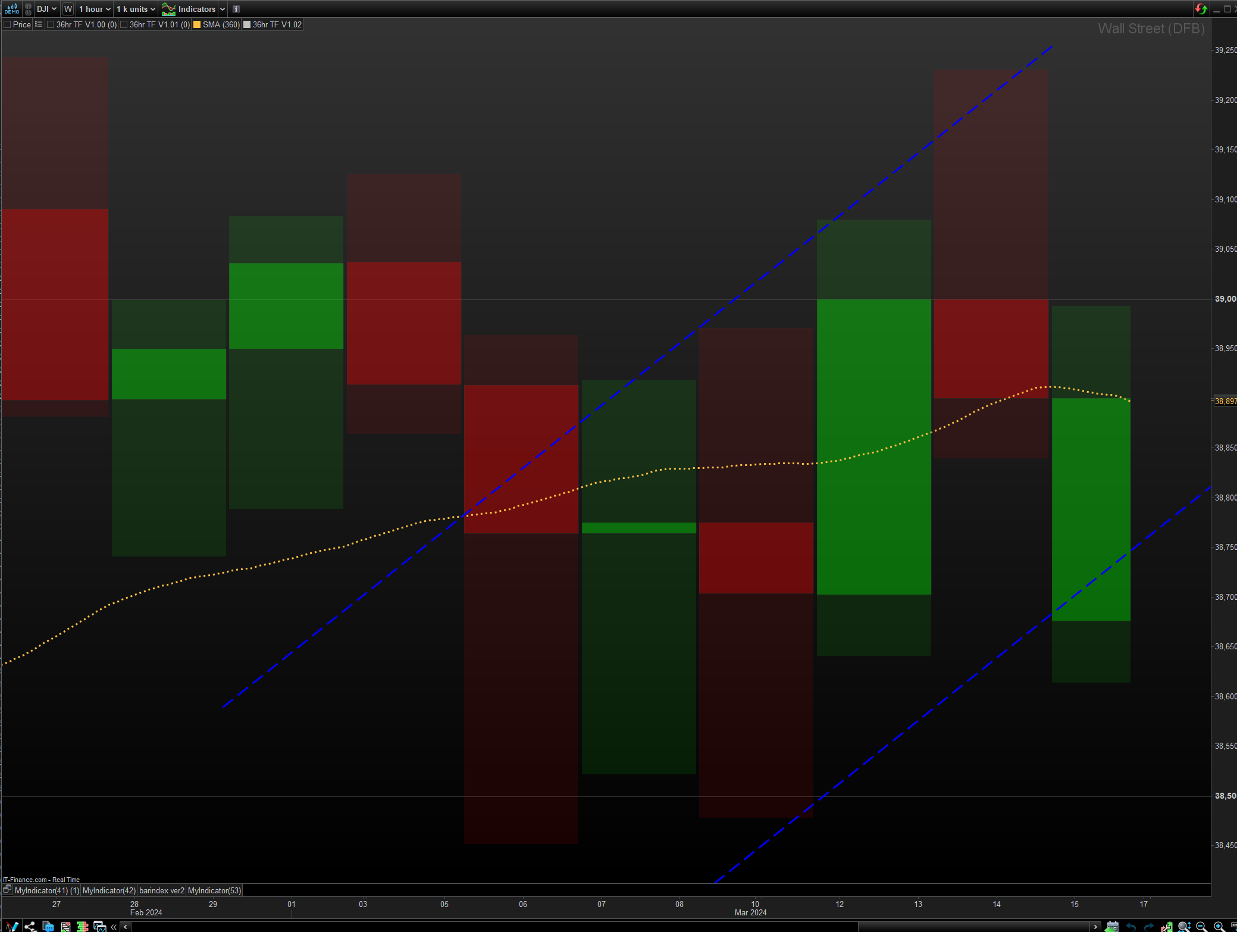Click the SMA (360) orange color swatch
This screenshot has height=932, width=1237.
pos(197,24)
